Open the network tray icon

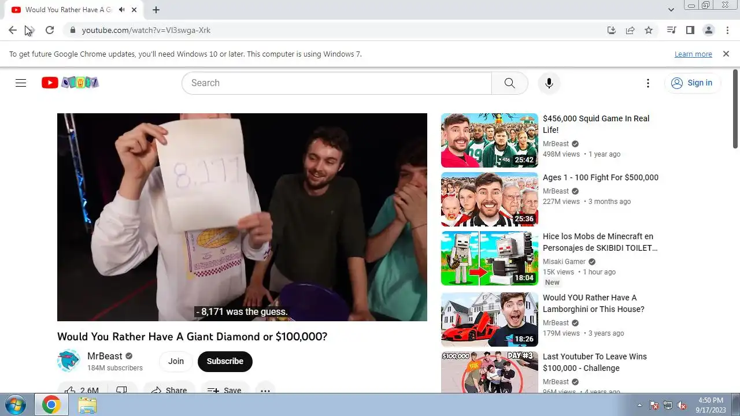pyautogui.click(x=668, y=405)
